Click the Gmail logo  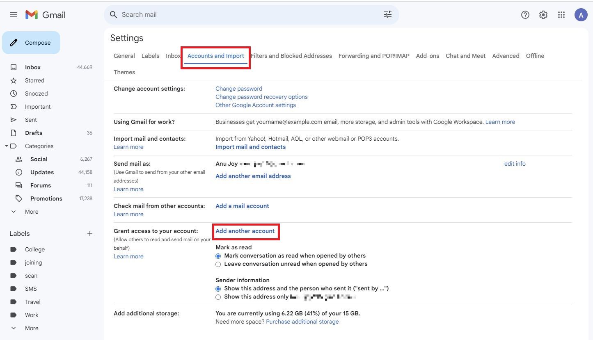click(x=46, y=15)
